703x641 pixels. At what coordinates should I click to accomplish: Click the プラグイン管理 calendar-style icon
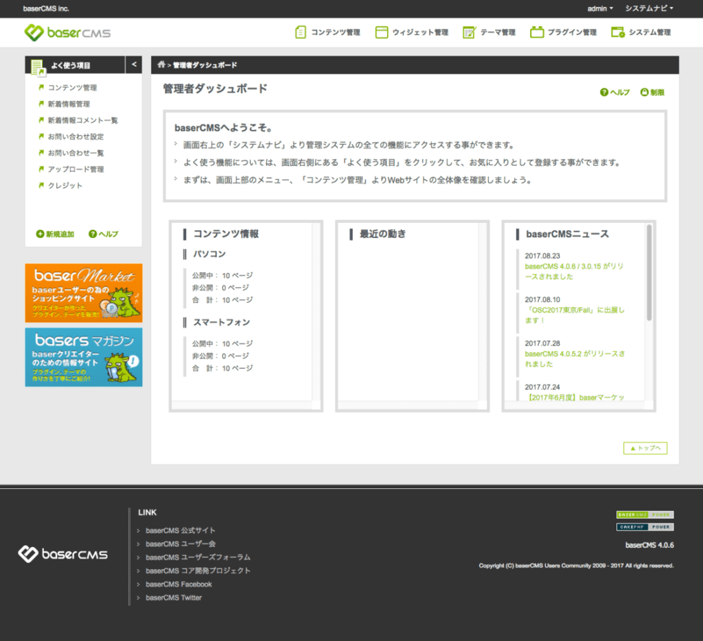coord(535,32)
